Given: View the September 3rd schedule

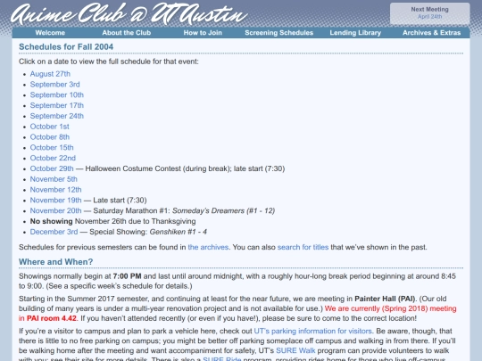Looking at the screenshot, I should pyautogui.click(x=54, y=85).
